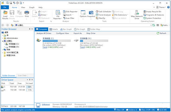Open the Scan Filter tool
Screen dimensions: 171x112
[x=69, y=18]
